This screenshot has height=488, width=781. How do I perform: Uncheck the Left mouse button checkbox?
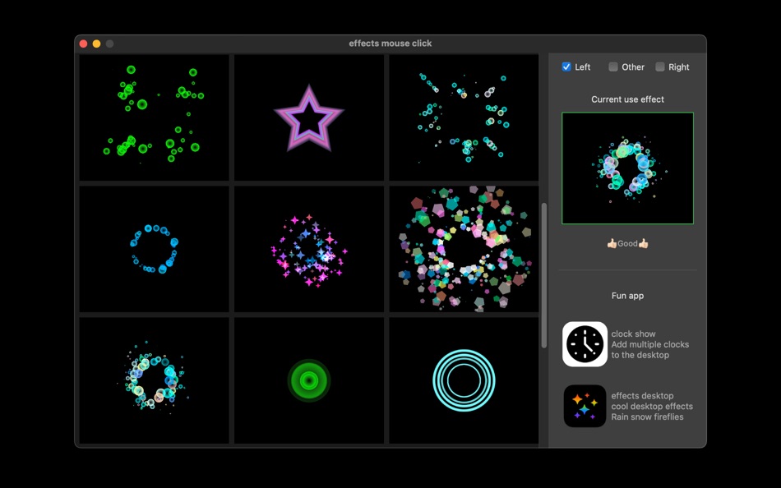(566, 67)
